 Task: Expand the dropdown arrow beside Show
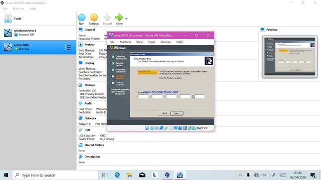tap(126, 19)
